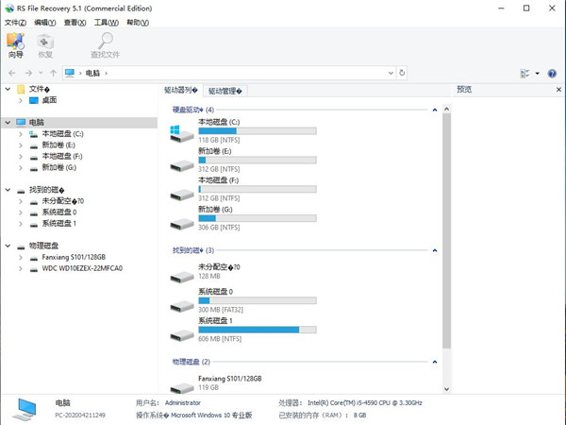This screenshot has height=425, width=566.
Task: Expand the 本地磁盘 (C:) tree node
Action: [x=21, y=134]
